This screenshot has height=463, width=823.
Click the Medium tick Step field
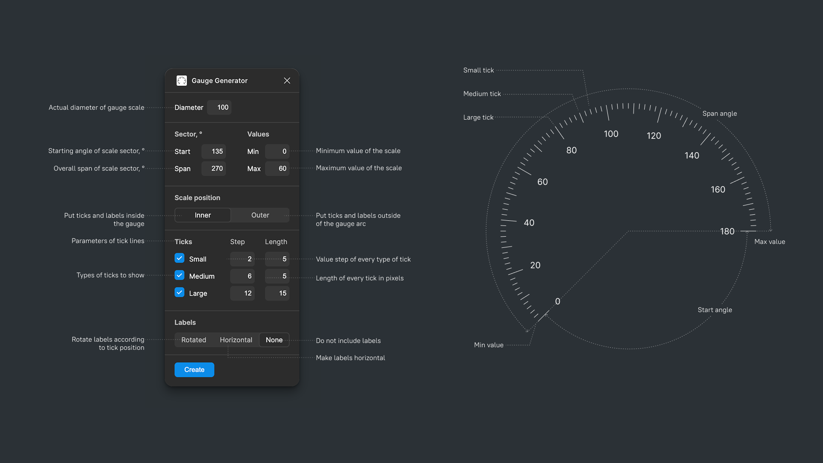click(x=243, y=276)
